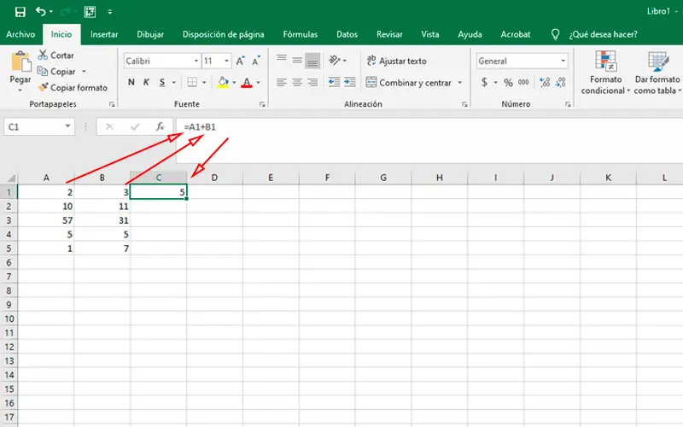Open the Acrobat tab
The image size is (683, 427).
click(x=516, y=34)
